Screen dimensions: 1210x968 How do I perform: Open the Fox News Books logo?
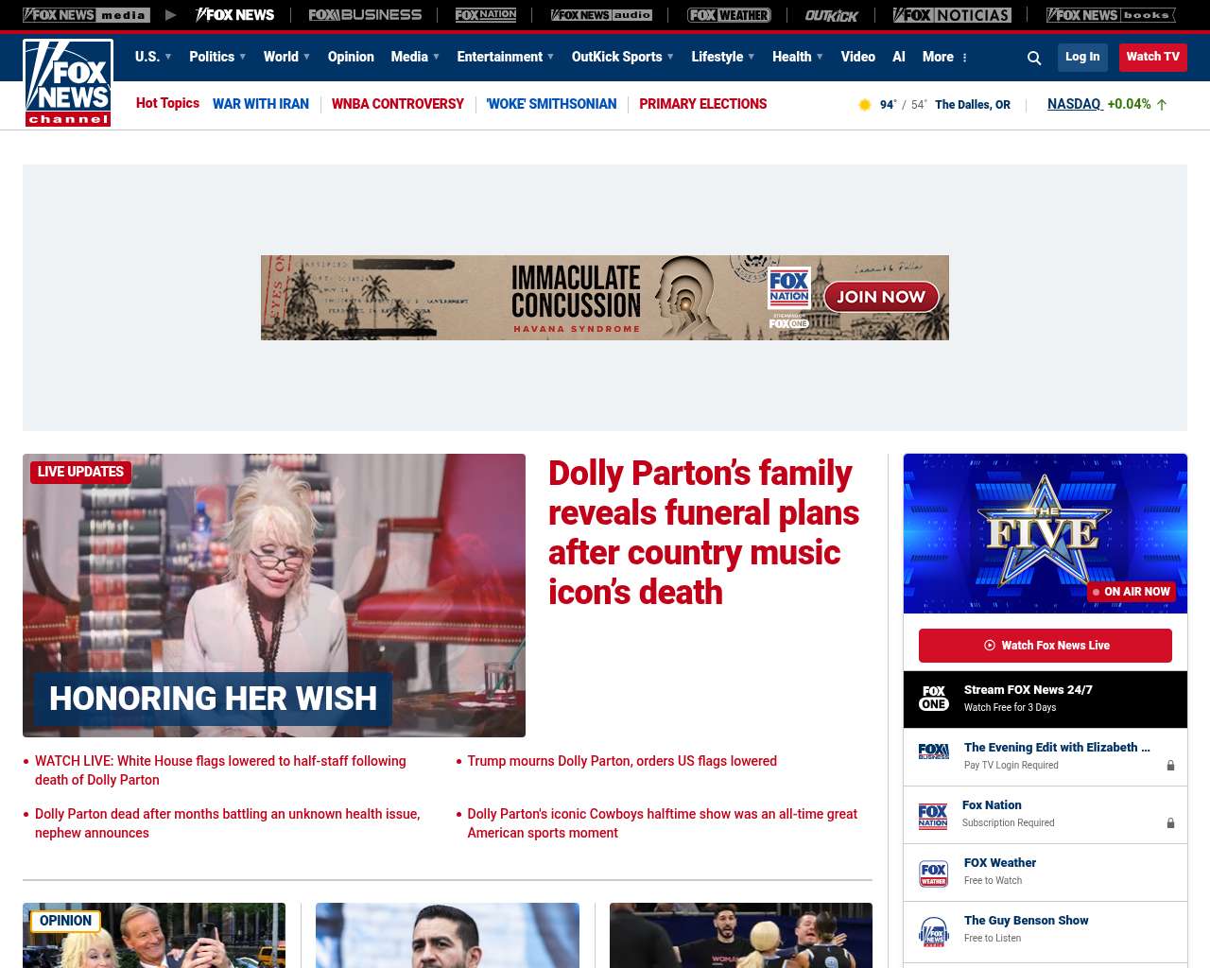[x=1111, y=15]
